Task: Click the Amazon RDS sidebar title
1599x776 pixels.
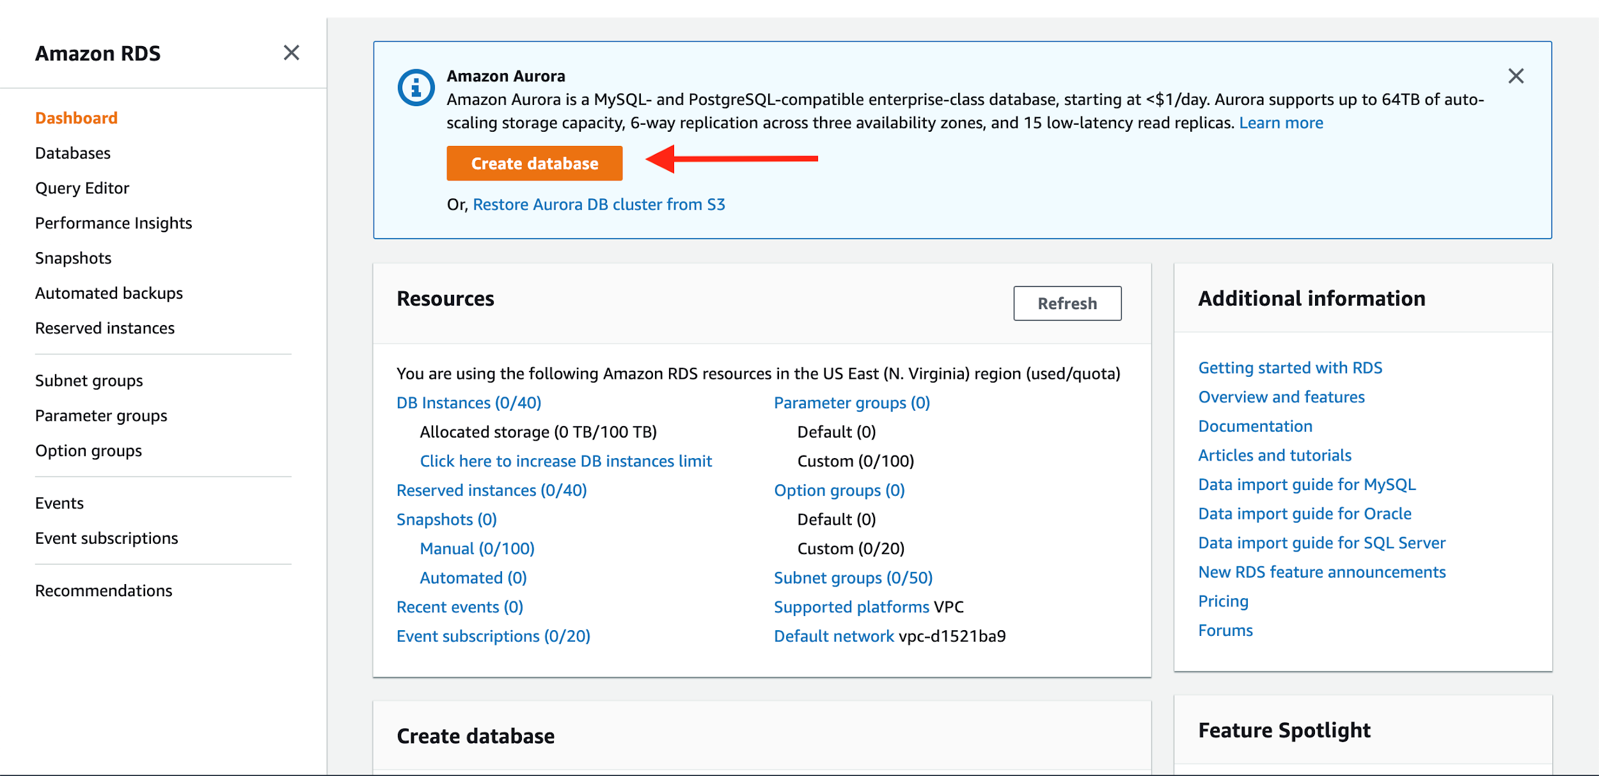Action: [x=98, y=54]
